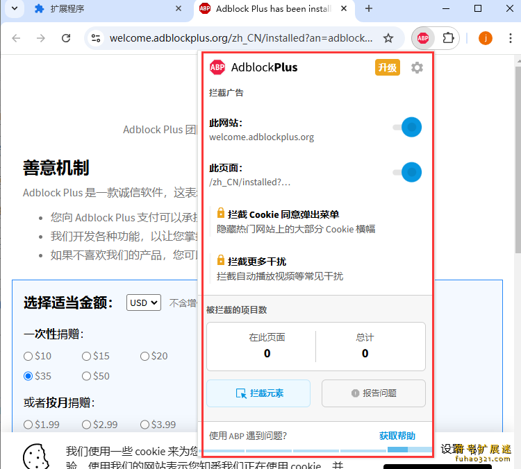Go forward to the next page
The image size is (521, 469).
click(41, 38)
